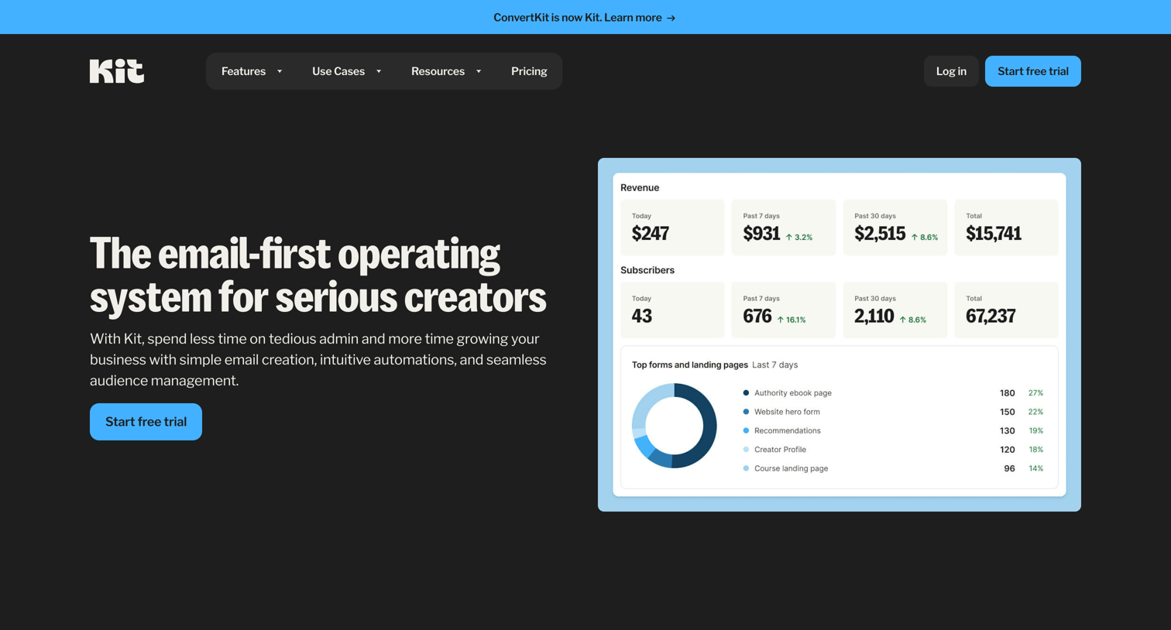The height and width of the screenshot is (630, 1171).
Task: Click the 96 count for Course landing page
Action: tap(1009, 468)
